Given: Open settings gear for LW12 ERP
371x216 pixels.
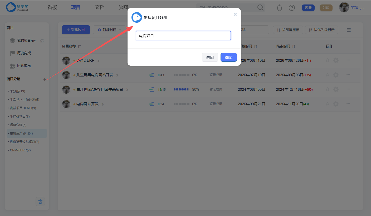Looking at the screenshot, I should tap(336, 60).
